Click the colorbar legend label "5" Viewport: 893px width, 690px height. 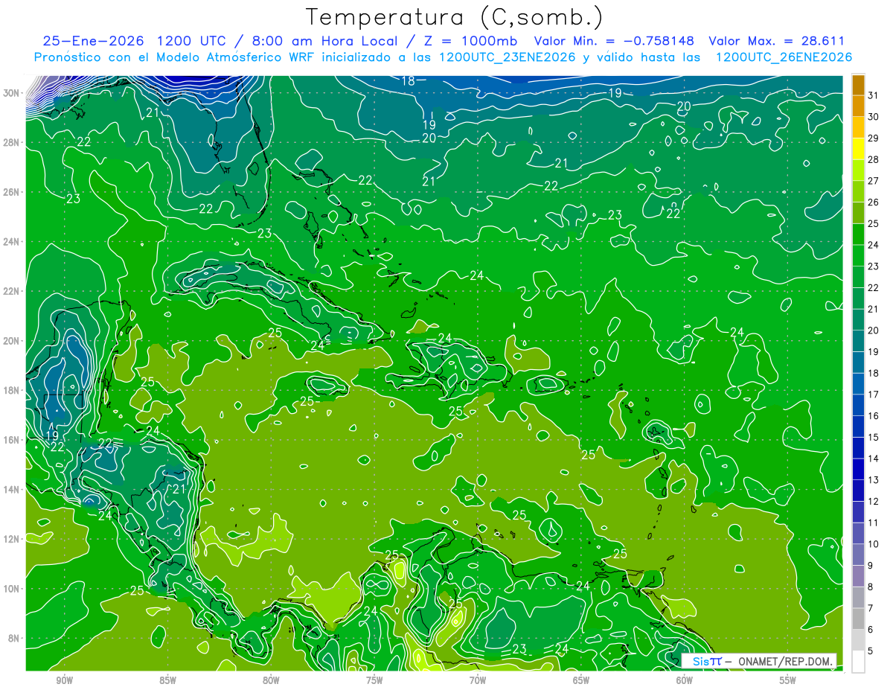point(871,651)
